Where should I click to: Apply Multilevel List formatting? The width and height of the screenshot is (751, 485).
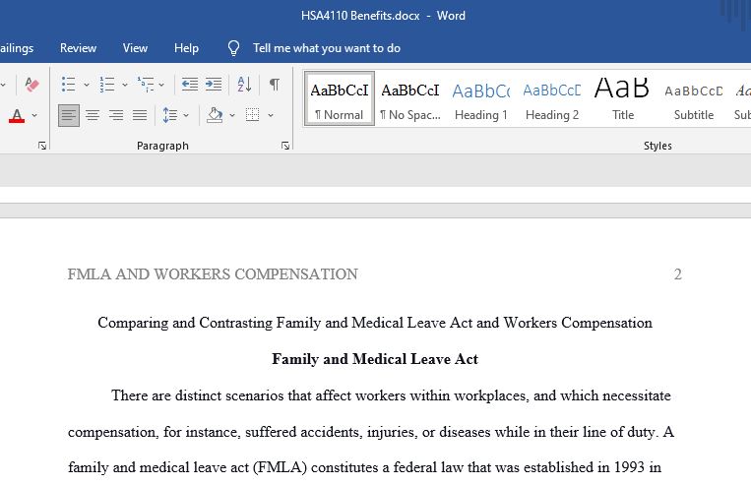146,85
